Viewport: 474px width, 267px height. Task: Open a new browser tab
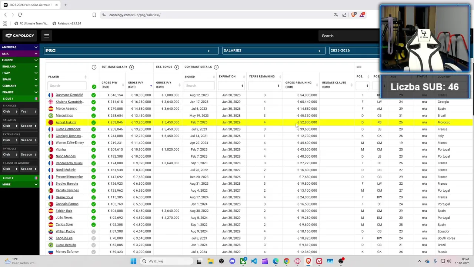66,5
